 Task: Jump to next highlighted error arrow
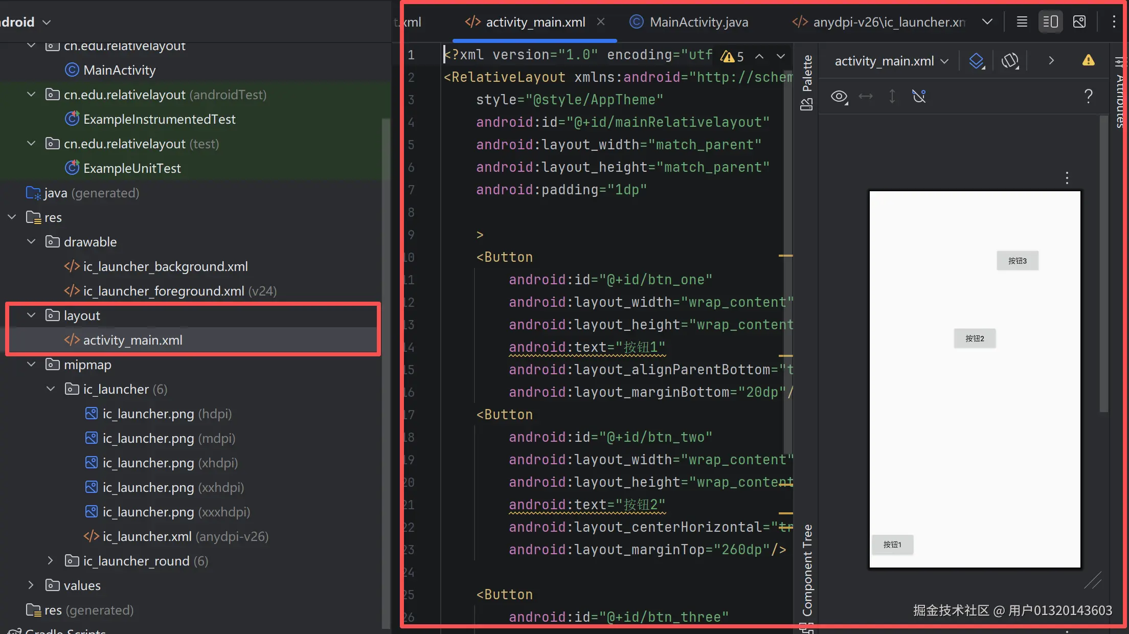tap(780, 56)
